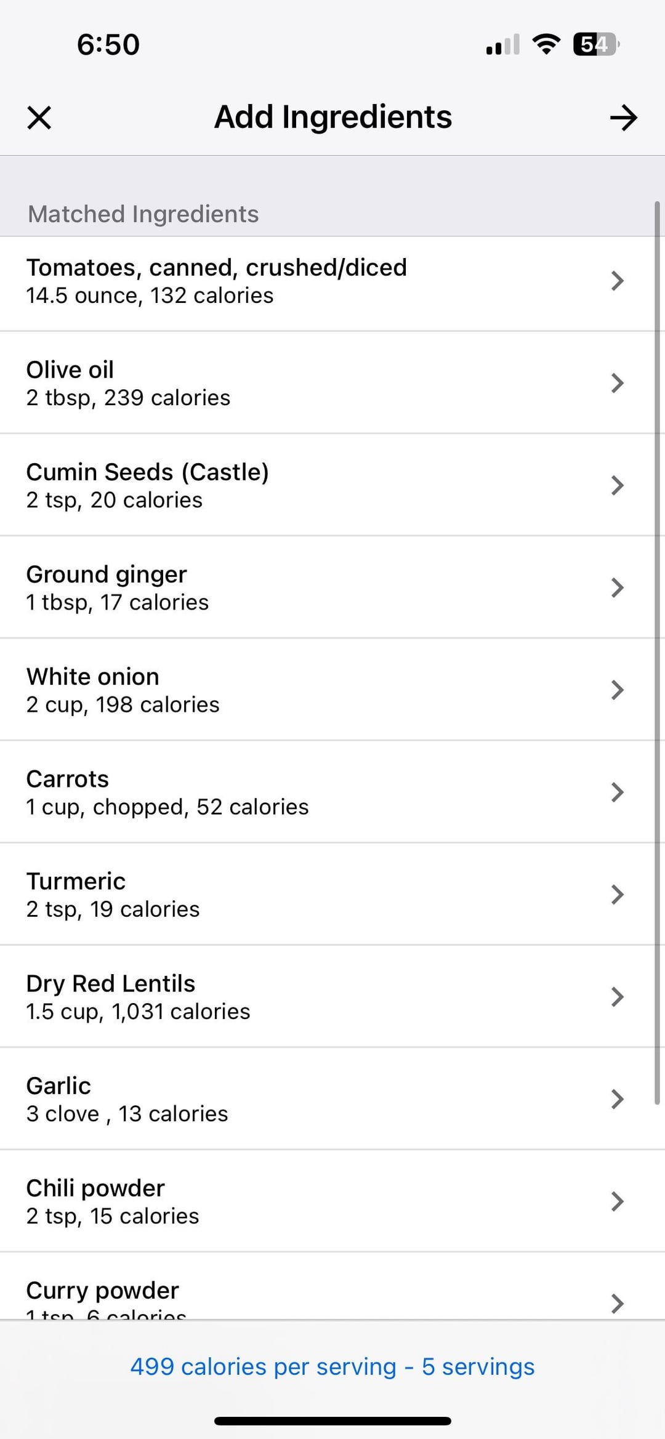Expand the Olive oil row chevron

click(617, 383)
